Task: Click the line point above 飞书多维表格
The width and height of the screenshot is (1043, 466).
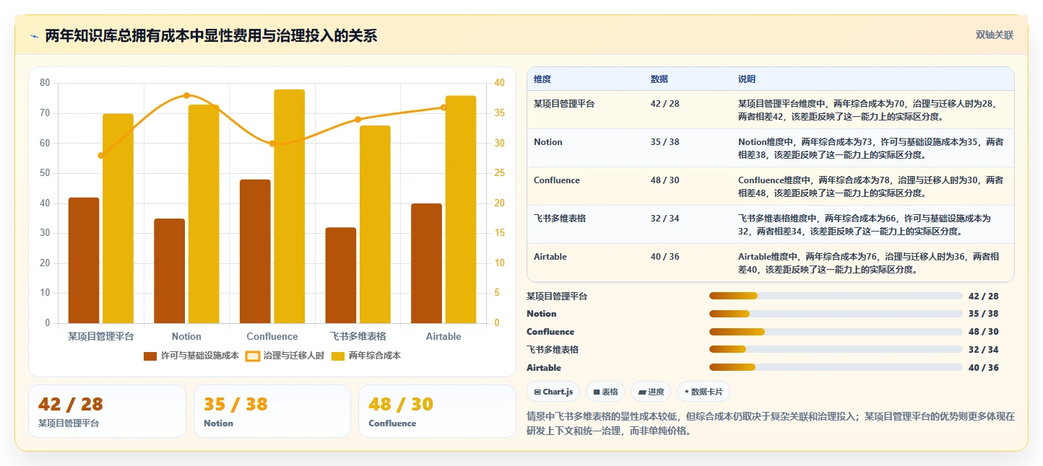Action: point(358,120)
